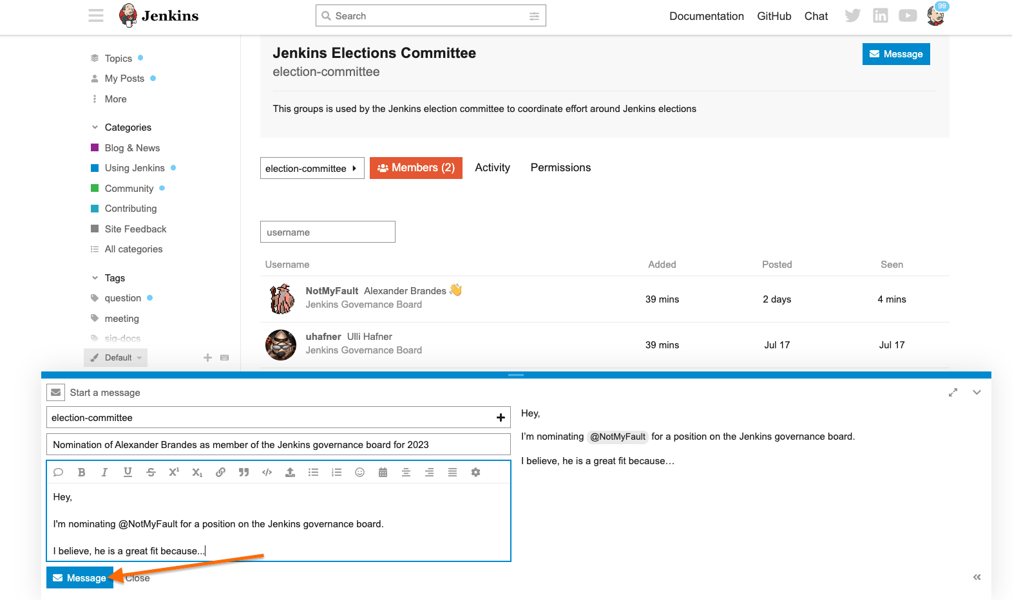Click the upload icon in the editor toolbar

(x=290, y=473)
